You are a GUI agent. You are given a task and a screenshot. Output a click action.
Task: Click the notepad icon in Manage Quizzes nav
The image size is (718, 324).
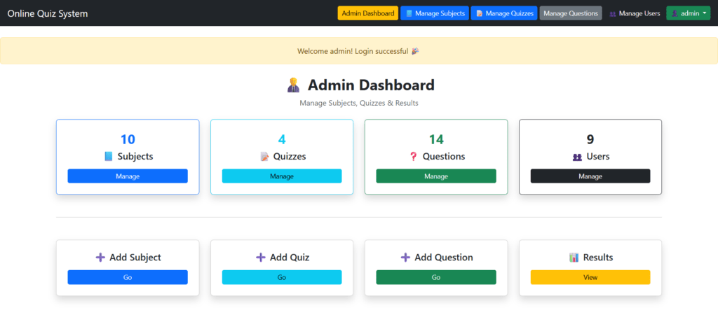[480, 13]
